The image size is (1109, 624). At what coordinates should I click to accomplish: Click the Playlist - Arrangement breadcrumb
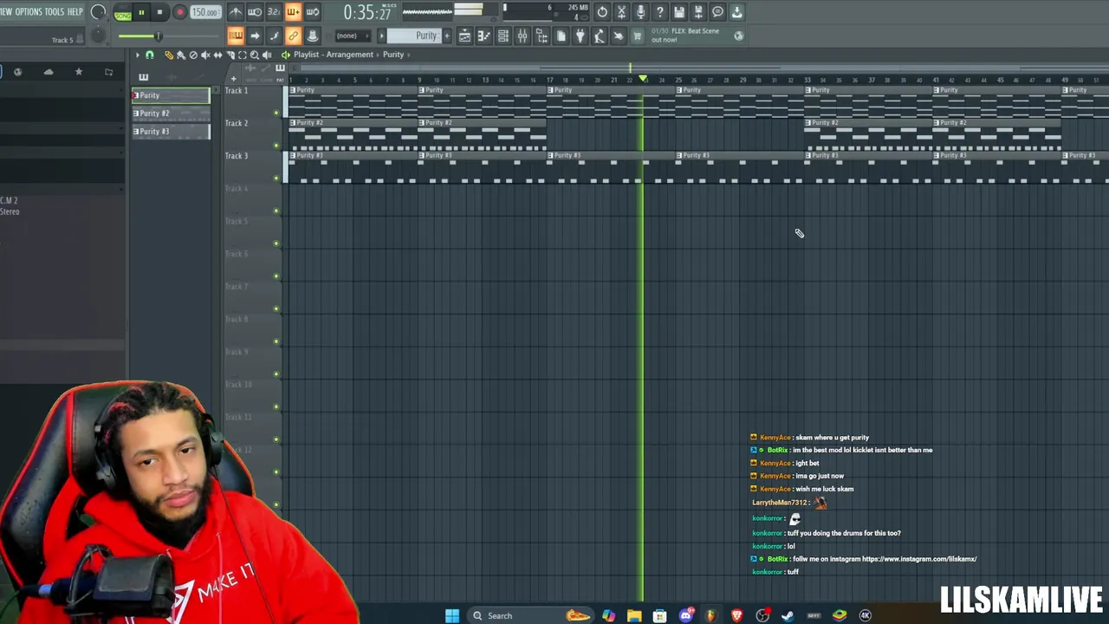(334, 55)
